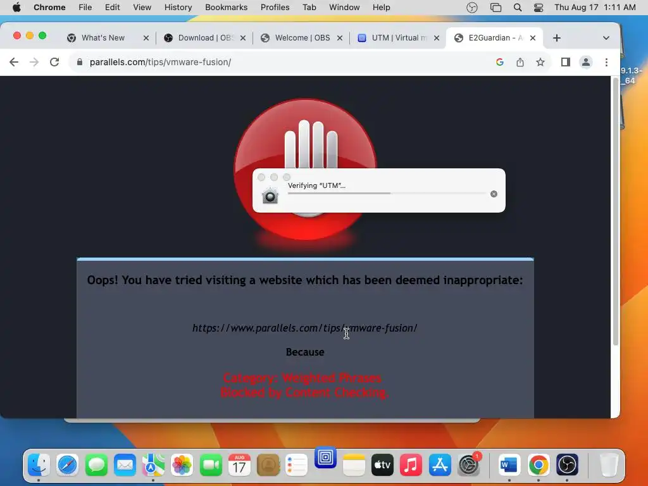Viewport: 648px width, 486px height.
Task: Open Contacts app in Dock
Action: coord(268,465)
